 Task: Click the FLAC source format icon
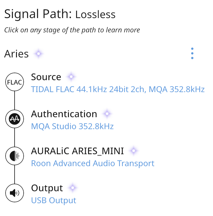point(15,82)
